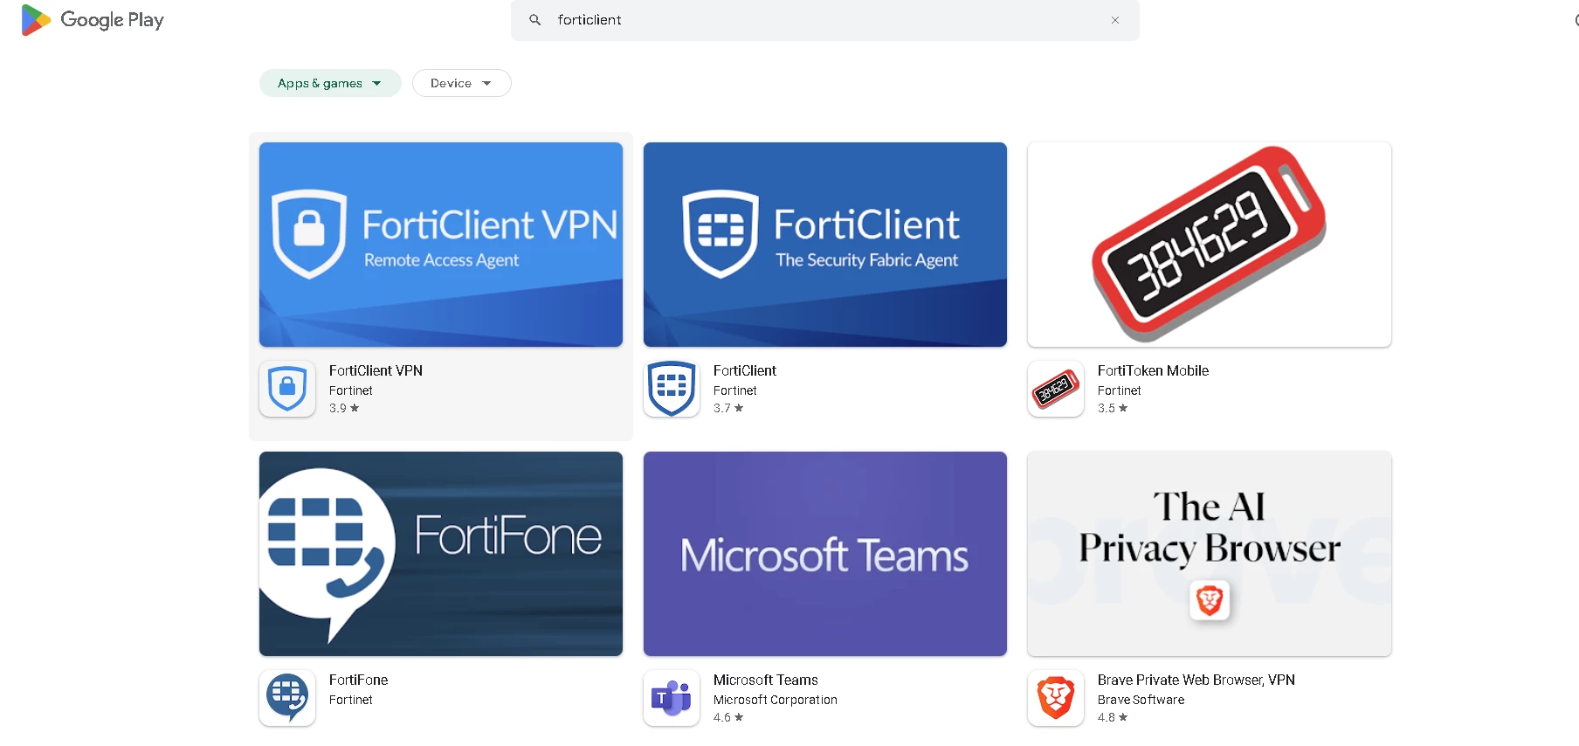This screenshot has height=746, width=1579.
Task: Click Brave Software developer text
Action: (x=1141, y=700)
